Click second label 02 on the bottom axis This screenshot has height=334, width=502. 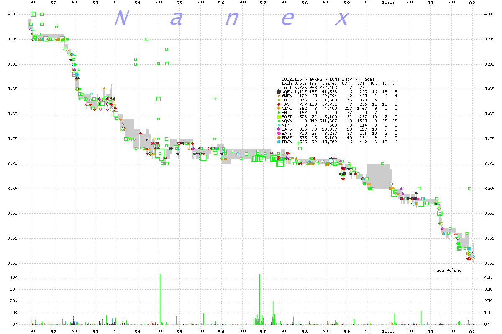click(472, 331)
